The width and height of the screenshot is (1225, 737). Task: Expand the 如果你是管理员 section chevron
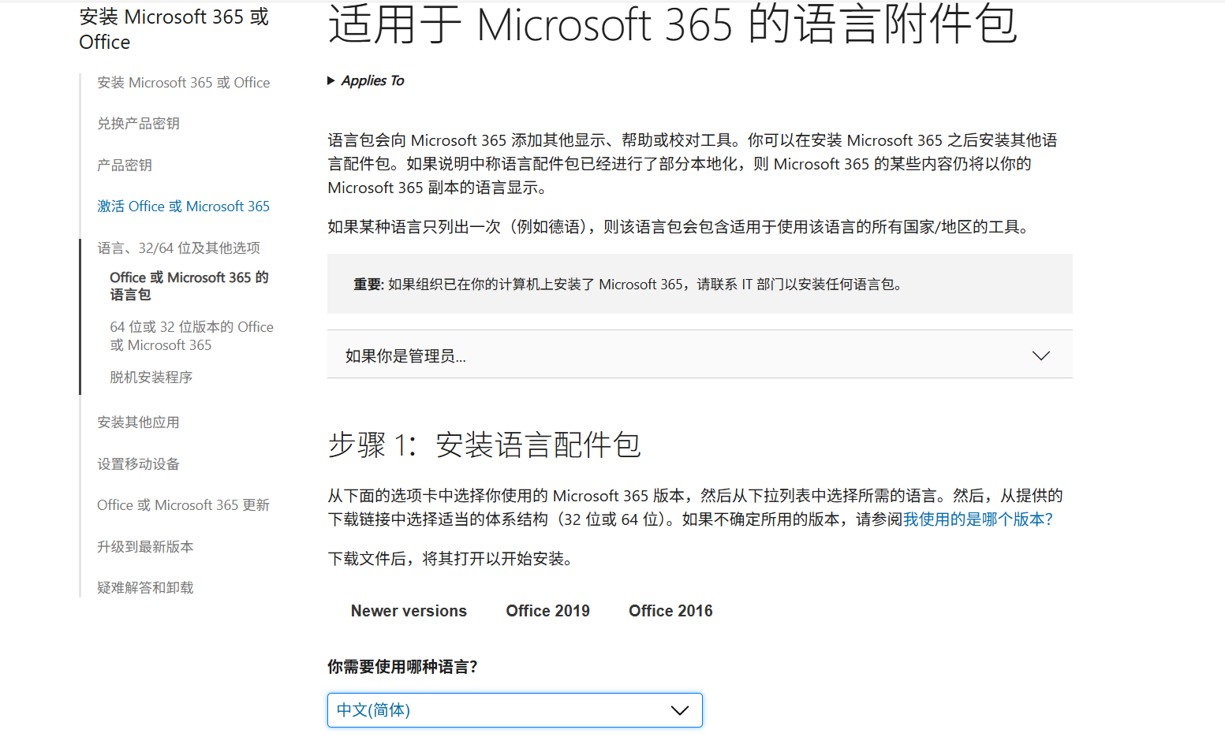(1041, 355)
